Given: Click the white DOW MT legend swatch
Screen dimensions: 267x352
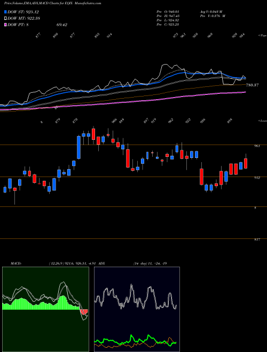Looking at the screenshot, I should 6,18.
